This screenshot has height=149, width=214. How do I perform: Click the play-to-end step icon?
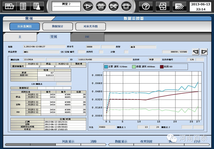point(114,6)
